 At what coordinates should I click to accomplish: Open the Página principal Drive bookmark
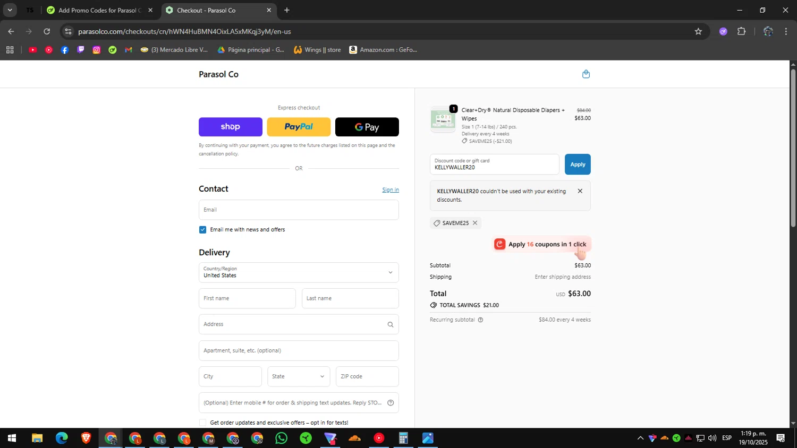click(x=251, y=50)
